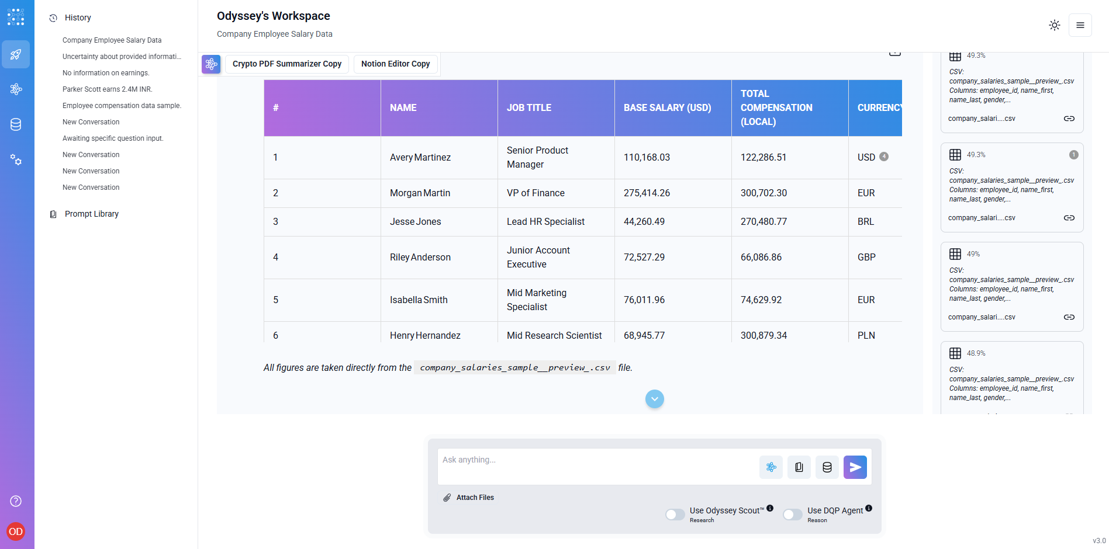1109x549 pixels.
Task: Enable the Use Odyssey Scout toggle
Action: [x=675, y=515]
